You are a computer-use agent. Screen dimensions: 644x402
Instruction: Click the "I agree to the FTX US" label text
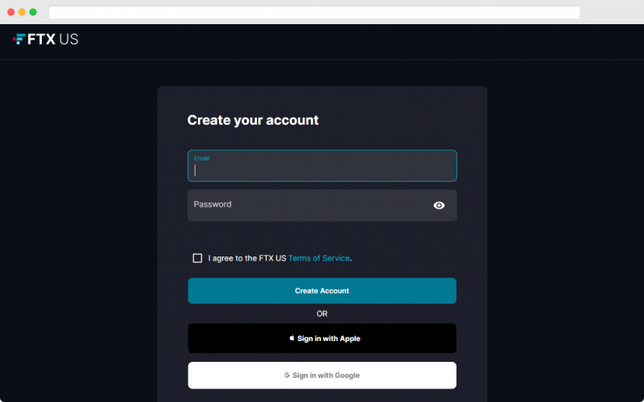point(247,258)
